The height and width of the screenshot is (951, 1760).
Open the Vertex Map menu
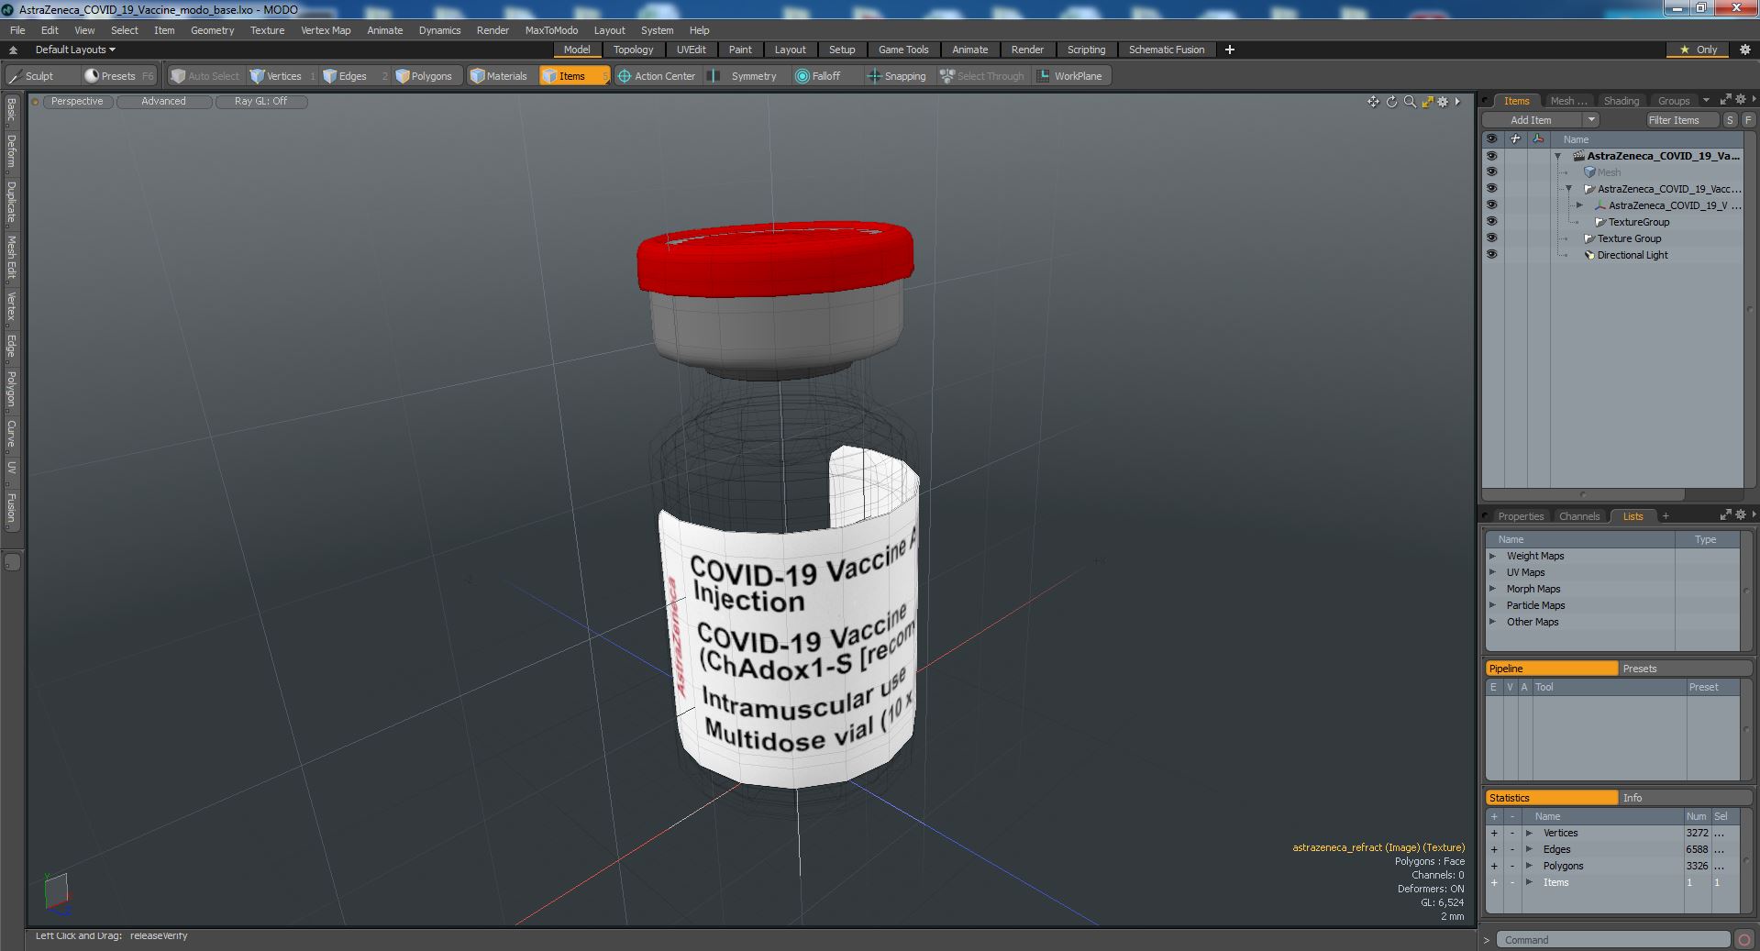click(x=326, y=30)
